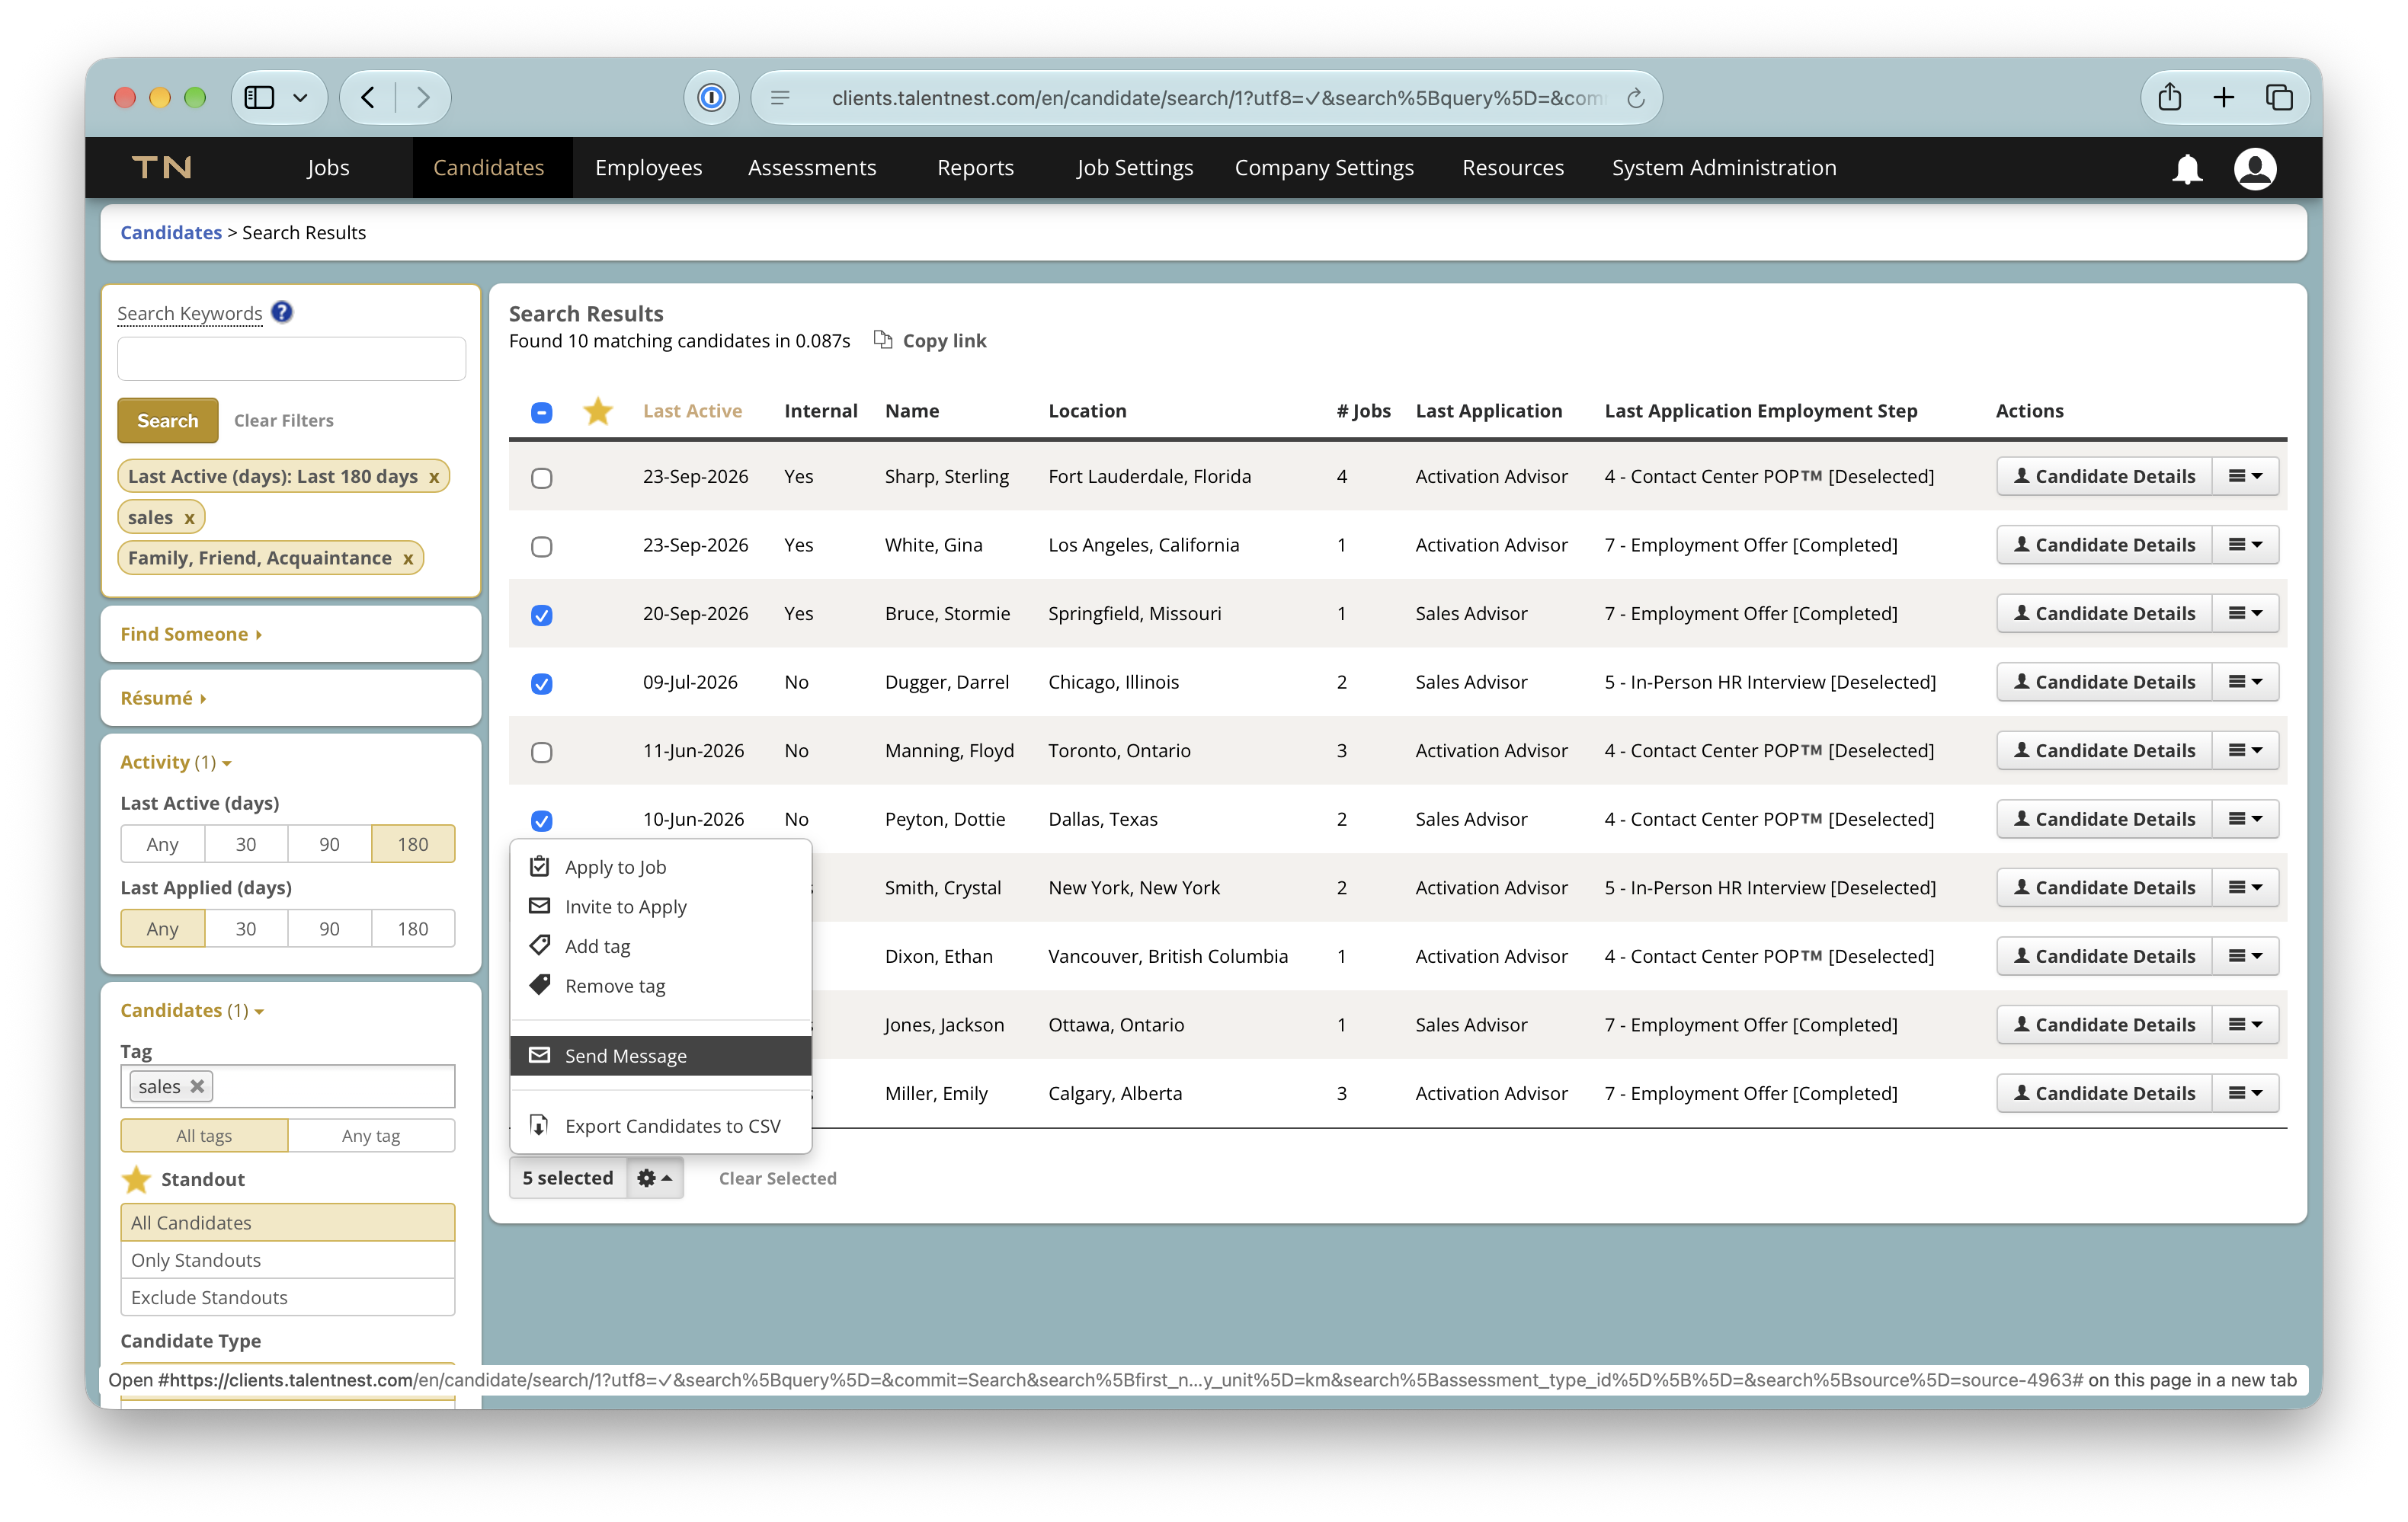Expand the Résumé section
Image resolution: width=2408 pixels, height=1522 pixels.
pos(163,698)
